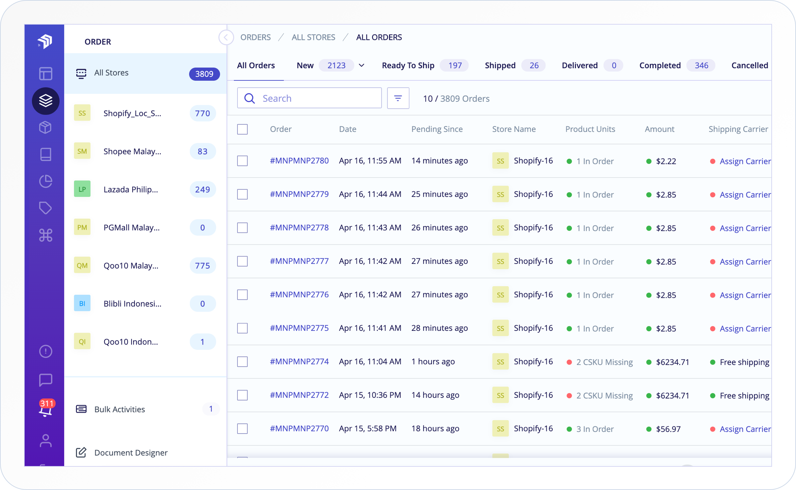
Task: Open the pie chart analytics icon
Action: pyautogui.click(x=46, y=182)
